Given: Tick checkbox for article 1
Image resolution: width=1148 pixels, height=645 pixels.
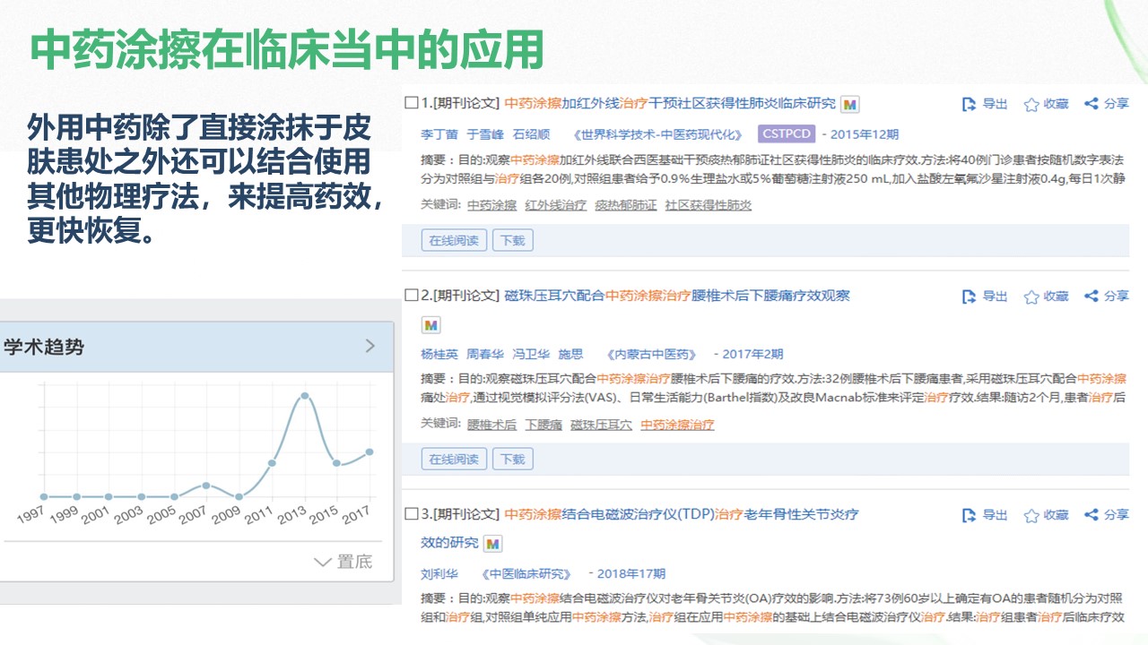Looking at the screenshot, I should pyautogui.click(x=411, y=103).
